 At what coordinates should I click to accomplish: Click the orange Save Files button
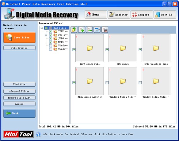click(19, 38)
